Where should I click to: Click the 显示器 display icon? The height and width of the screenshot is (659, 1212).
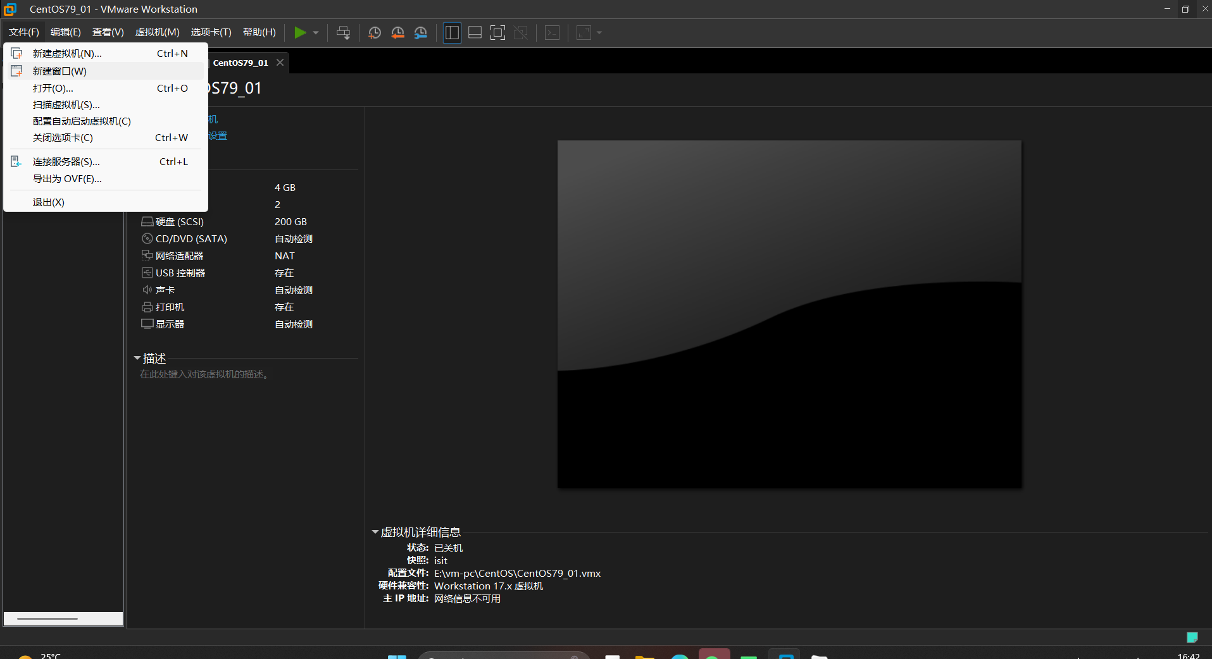point(147,324)
